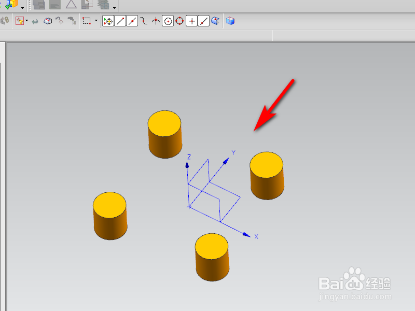Select the left yellow cylinder
The height and width of the screenshot is (311, 415).
click(110, 216)
